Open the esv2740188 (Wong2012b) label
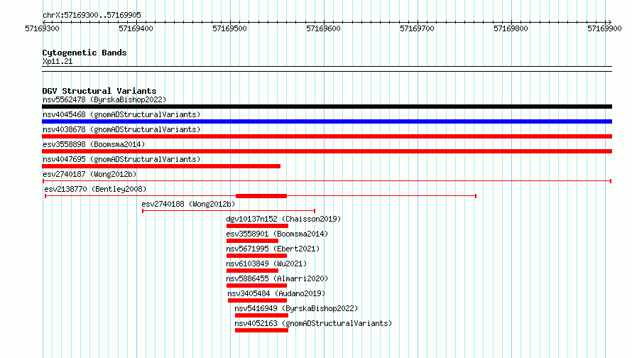 (188, 204)
